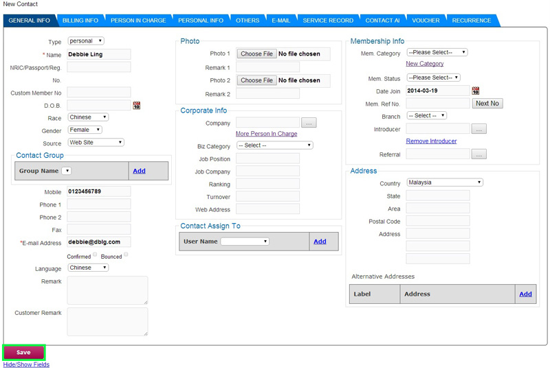The image size is (550, 376).
Task: Switch to the Service Record tab
Action: 328,21
